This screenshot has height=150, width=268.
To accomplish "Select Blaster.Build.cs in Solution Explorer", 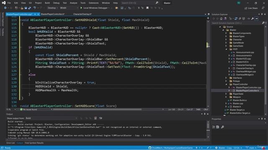I will 240,100.
